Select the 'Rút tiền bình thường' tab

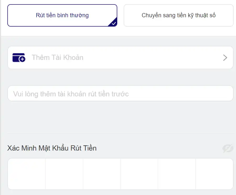tap(62, 15)
